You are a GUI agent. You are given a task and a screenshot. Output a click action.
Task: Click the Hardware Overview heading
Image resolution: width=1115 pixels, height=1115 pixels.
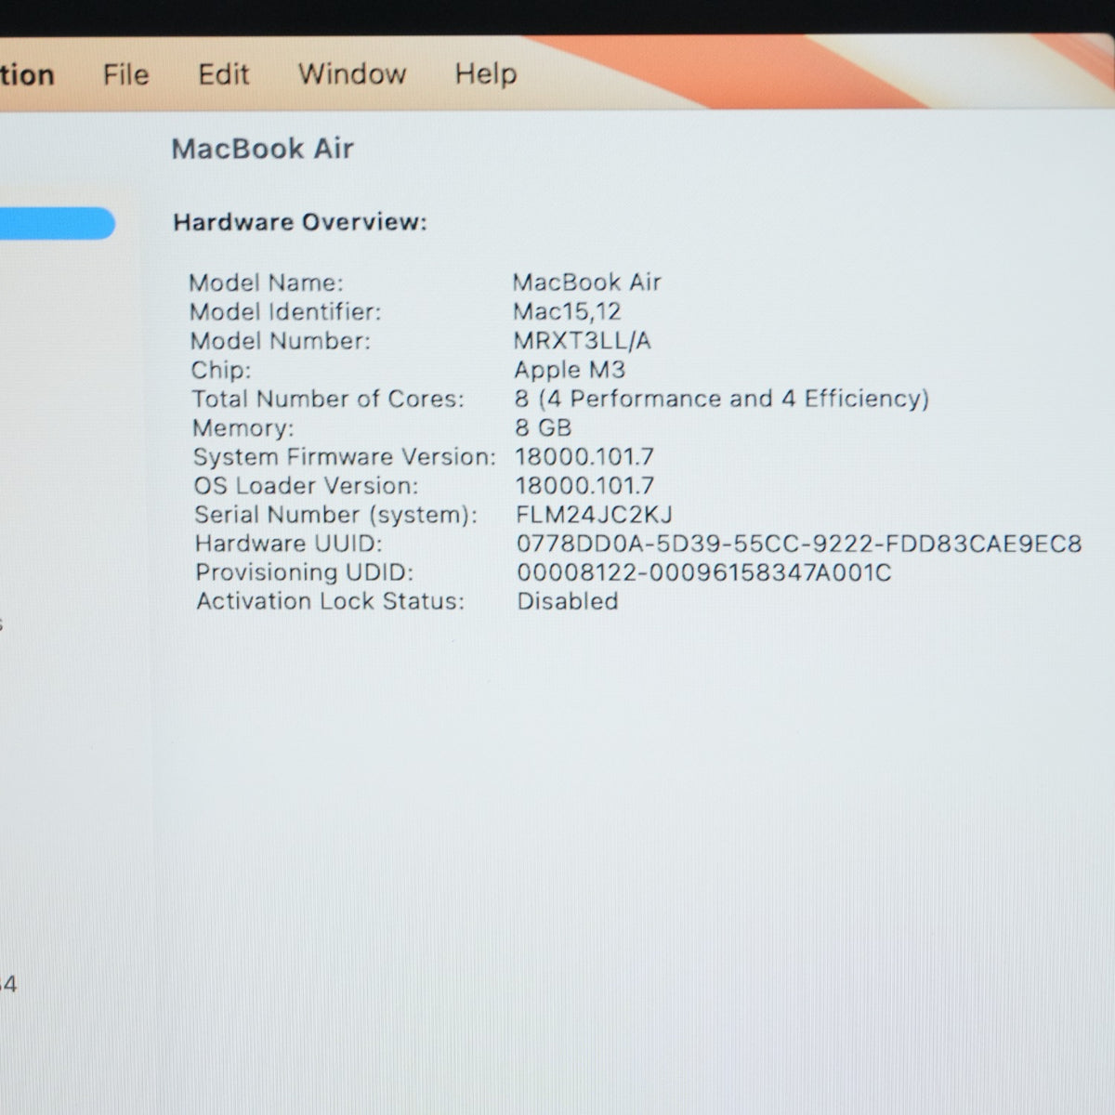(x=300, y=222)
